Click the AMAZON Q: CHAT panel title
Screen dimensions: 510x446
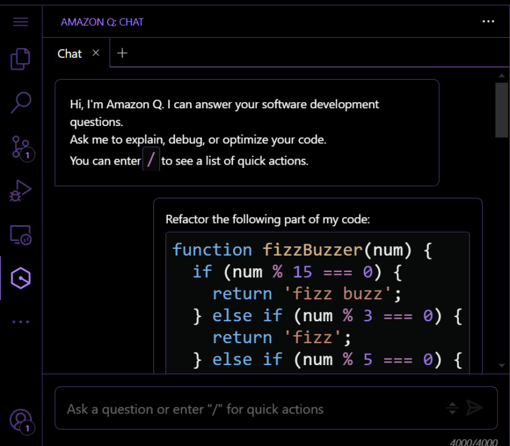102,22
